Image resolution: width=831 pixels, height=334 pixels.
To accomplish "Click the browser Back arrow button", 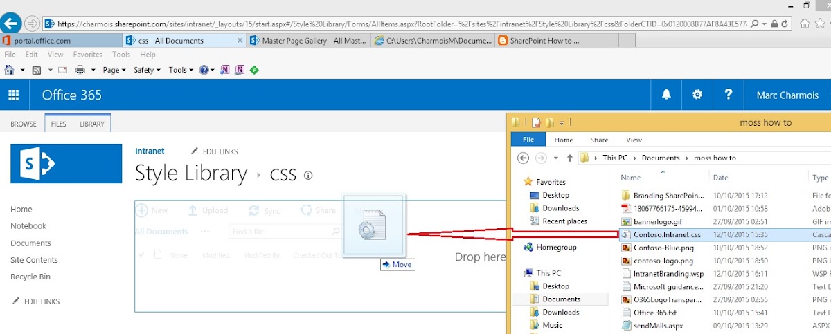I will tap(10, 23).
